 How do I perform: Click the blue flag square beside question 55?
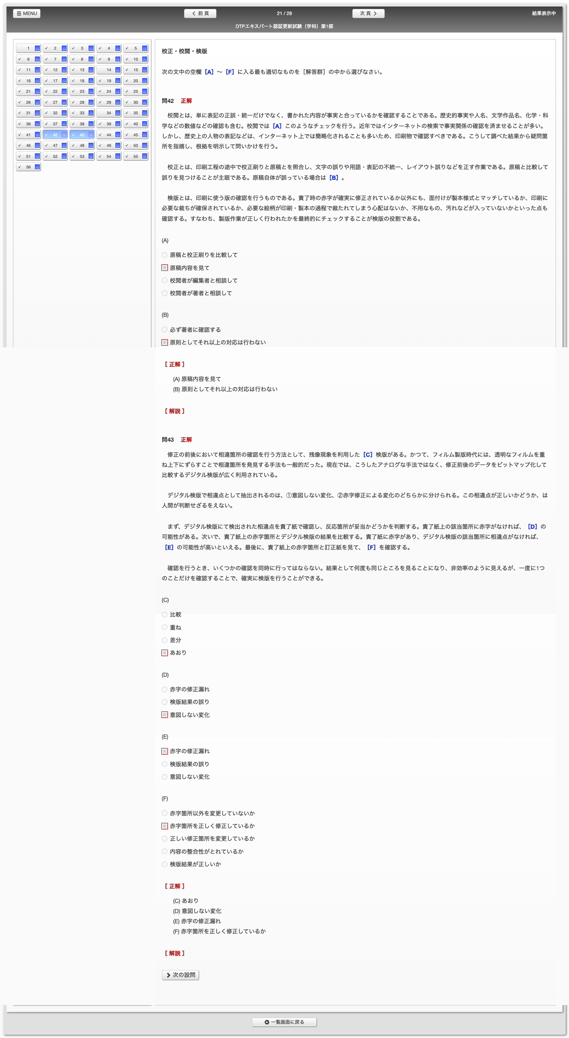coord(145,156)
